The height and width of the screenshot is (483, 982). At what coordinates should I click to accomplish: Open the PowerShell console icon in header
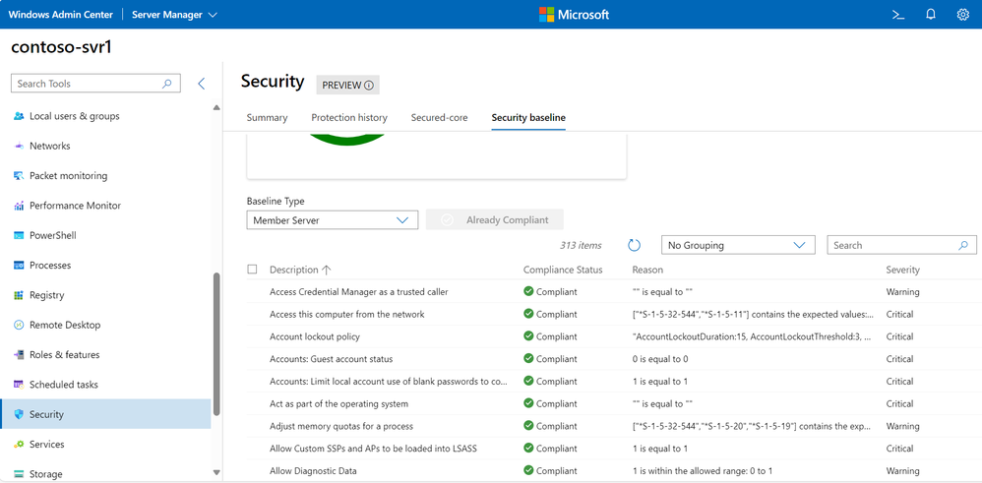(x=896, y=15)
